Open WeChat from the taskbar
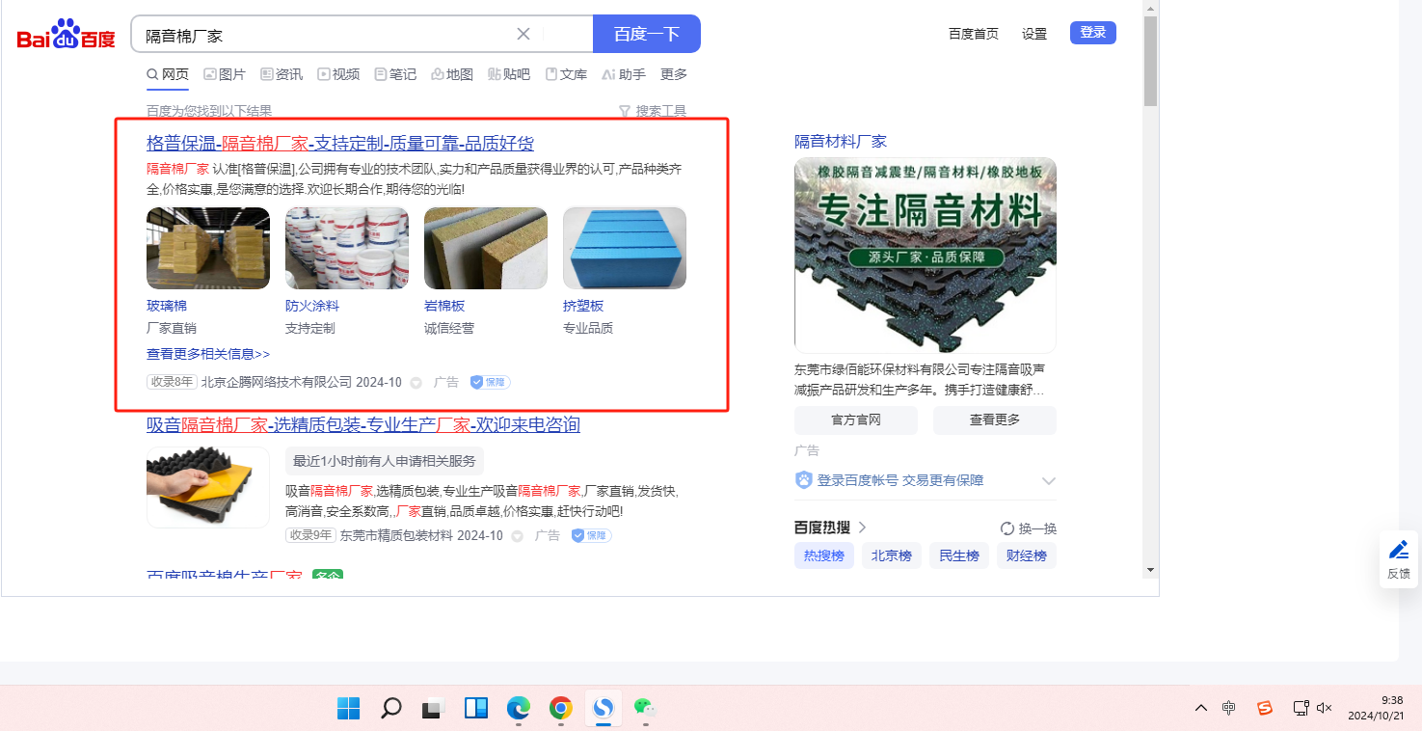The image size is (1422, 731). pos(646,709)
